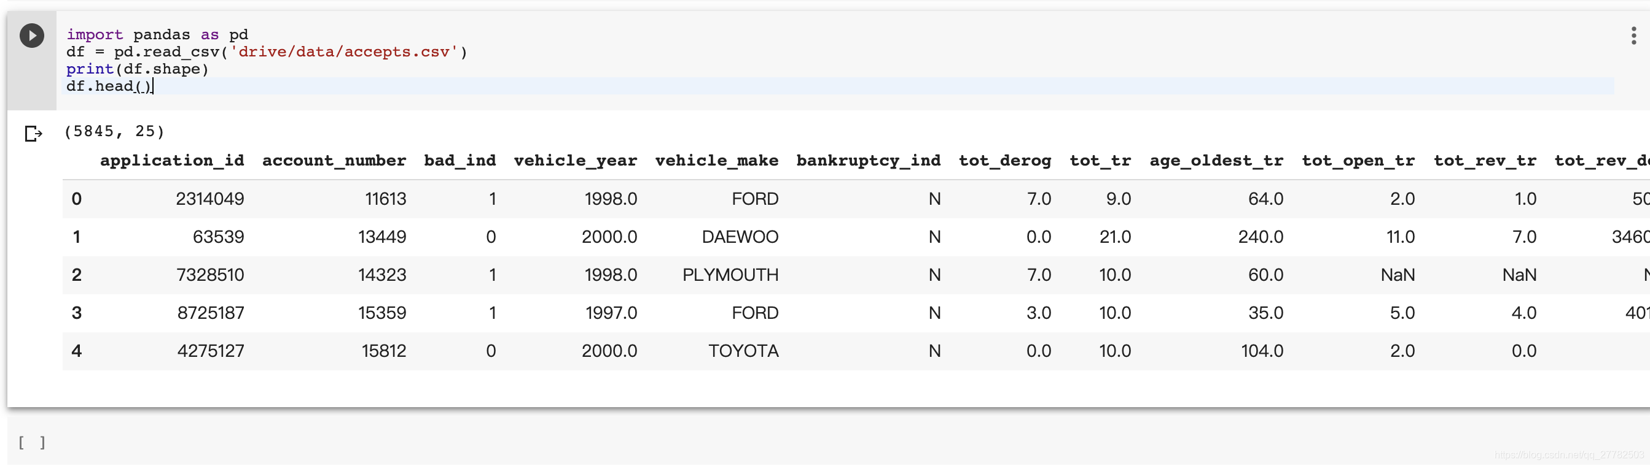Click account number 15359 cell
Viewport: 1650px width, 466px height.
pos(381,313)
